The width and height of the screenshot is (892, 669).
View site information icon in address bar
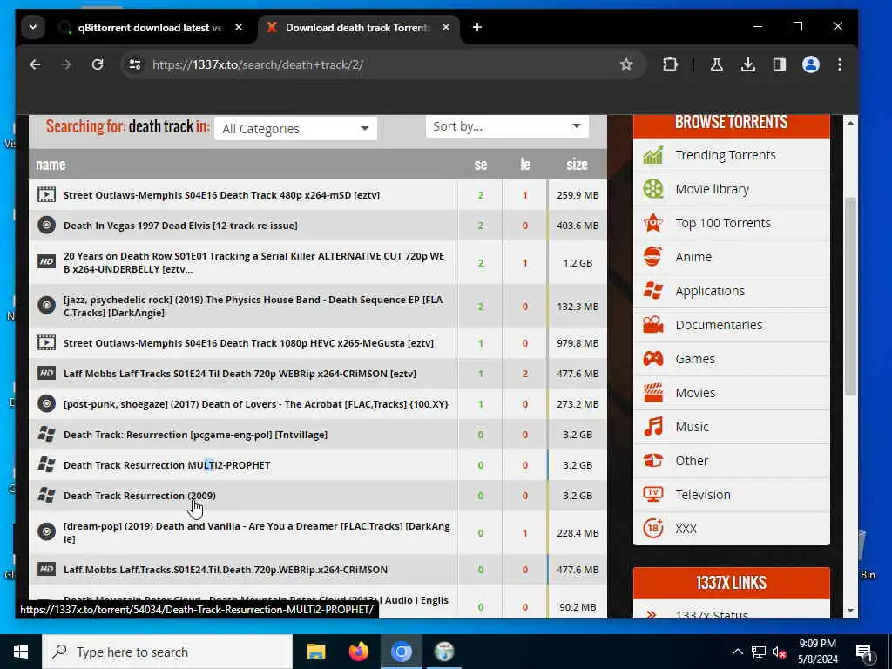coord(135,64)
